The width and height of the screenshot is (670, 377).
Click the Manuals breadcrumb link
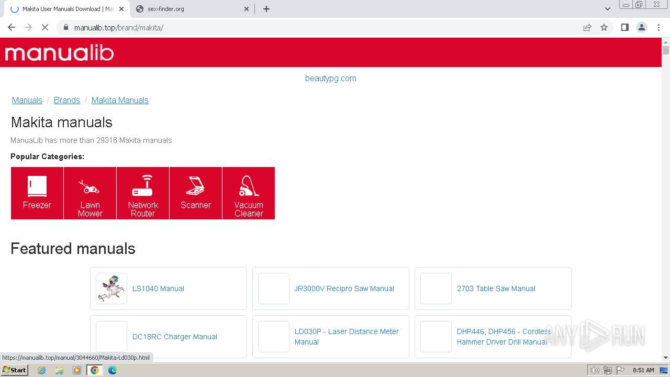point(27,100)
